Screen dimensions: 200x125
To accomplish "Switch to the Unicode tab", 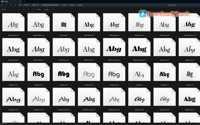I will 11,1.
